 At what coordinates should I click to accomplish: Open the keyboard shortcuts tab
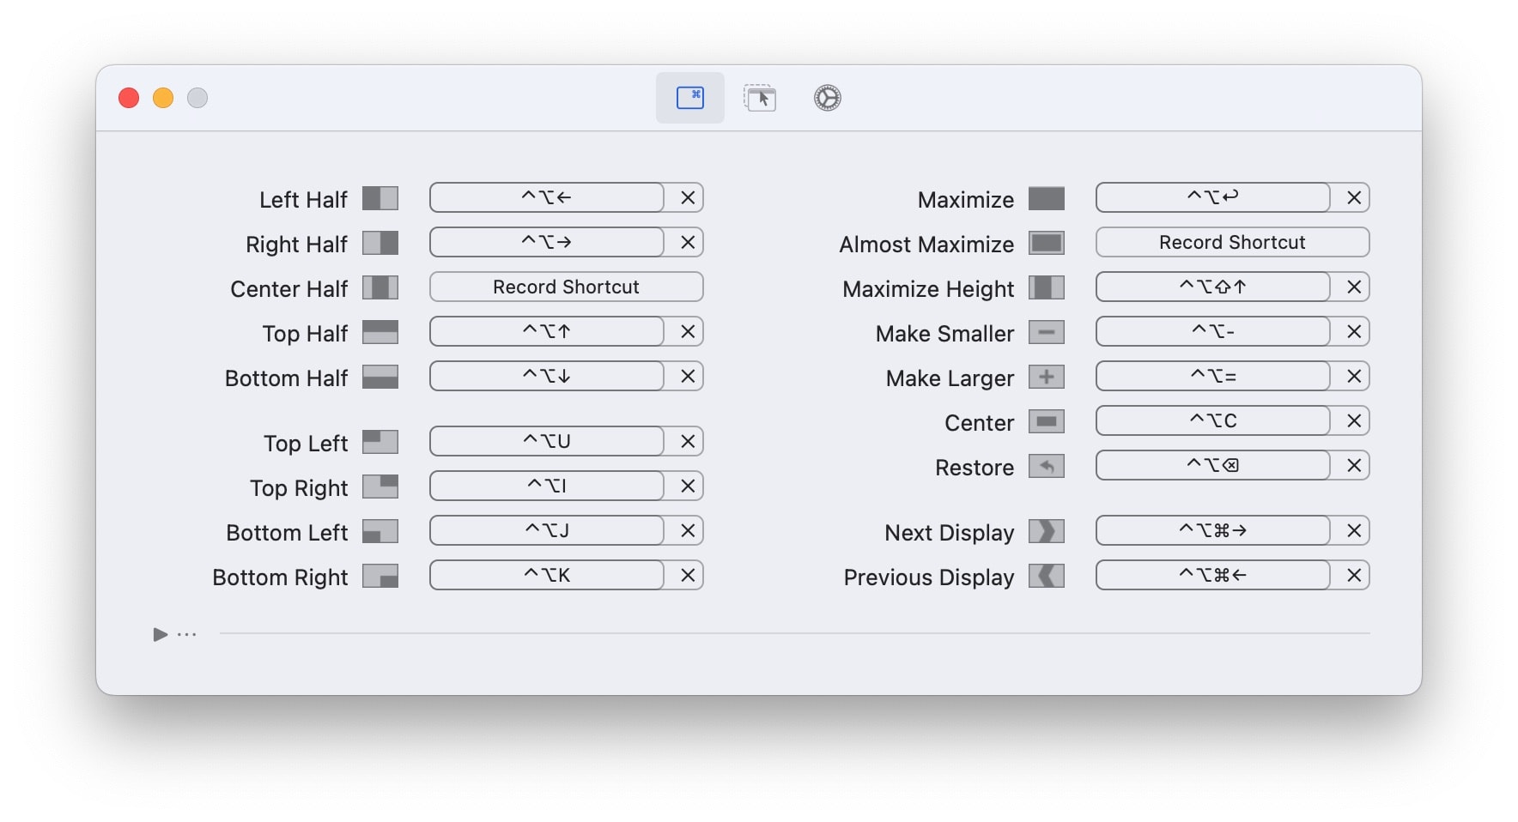click(689, 98)
